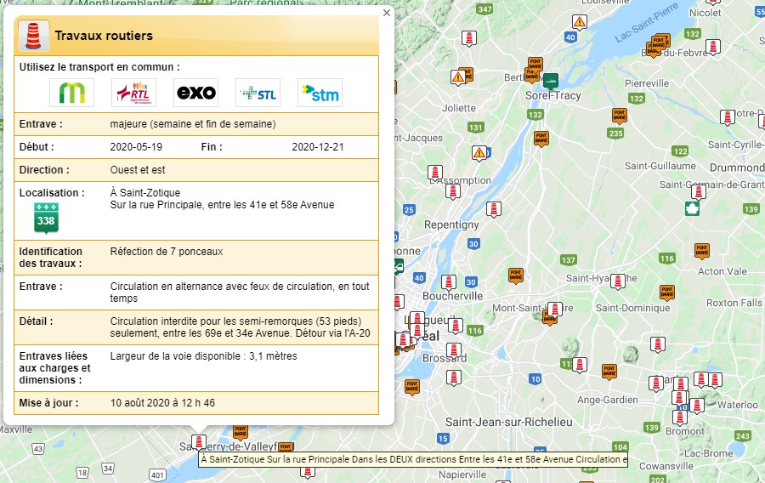This screenshot has width=765, height=483.
Task: Click the Saint-Jean-sur-Richelieu map label
Action: (508, 422)
